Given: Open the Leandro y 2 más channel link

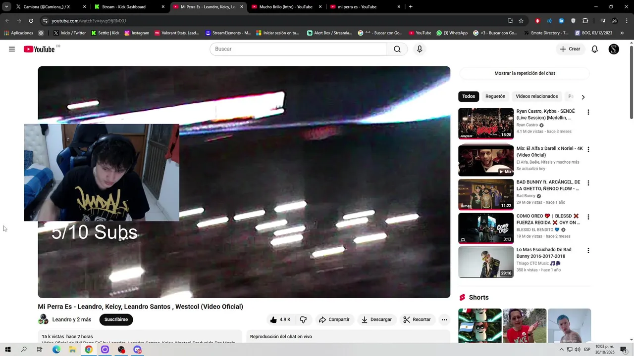Looking at the screenshot, I should [72, 319].
